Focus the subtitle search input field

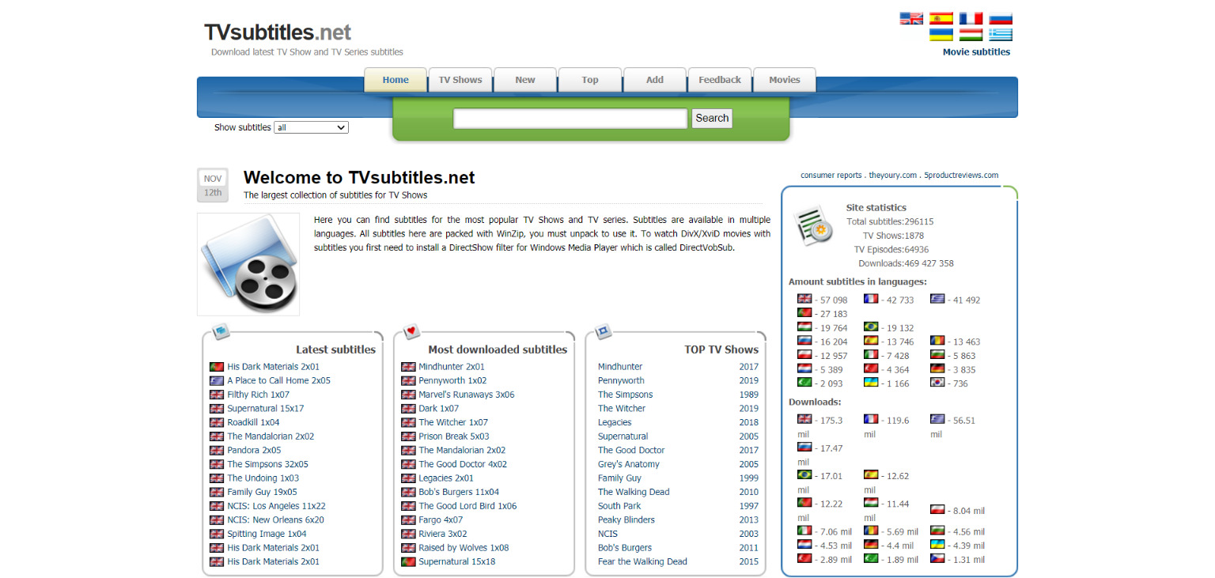coord(570,119)
